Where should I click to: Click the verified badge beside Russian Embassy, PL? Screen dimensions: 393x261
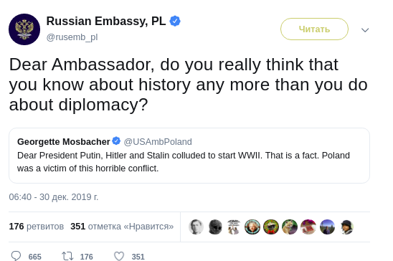pyautogui.click(x=175, y=21)
